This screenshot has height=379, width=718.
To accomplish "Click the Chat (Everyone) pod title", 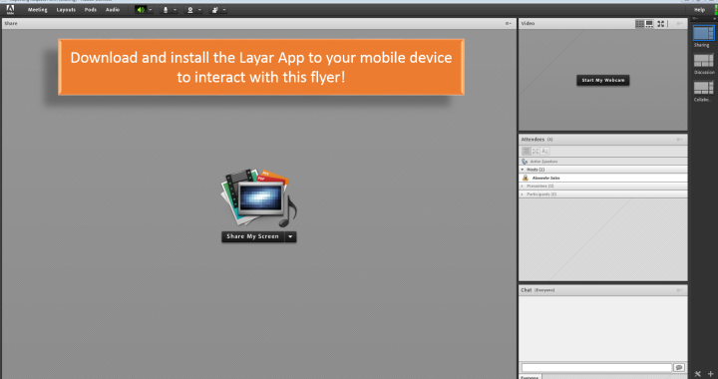I will pos(538,290).
